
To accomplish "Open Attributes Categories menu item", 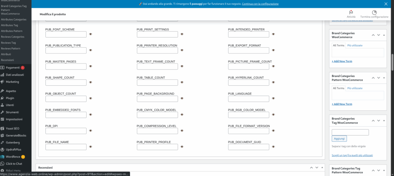I will [13, 19].
